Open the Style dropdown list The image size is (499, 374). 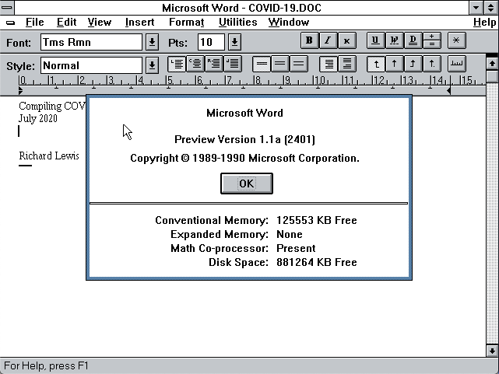click(x=152, y=66)
